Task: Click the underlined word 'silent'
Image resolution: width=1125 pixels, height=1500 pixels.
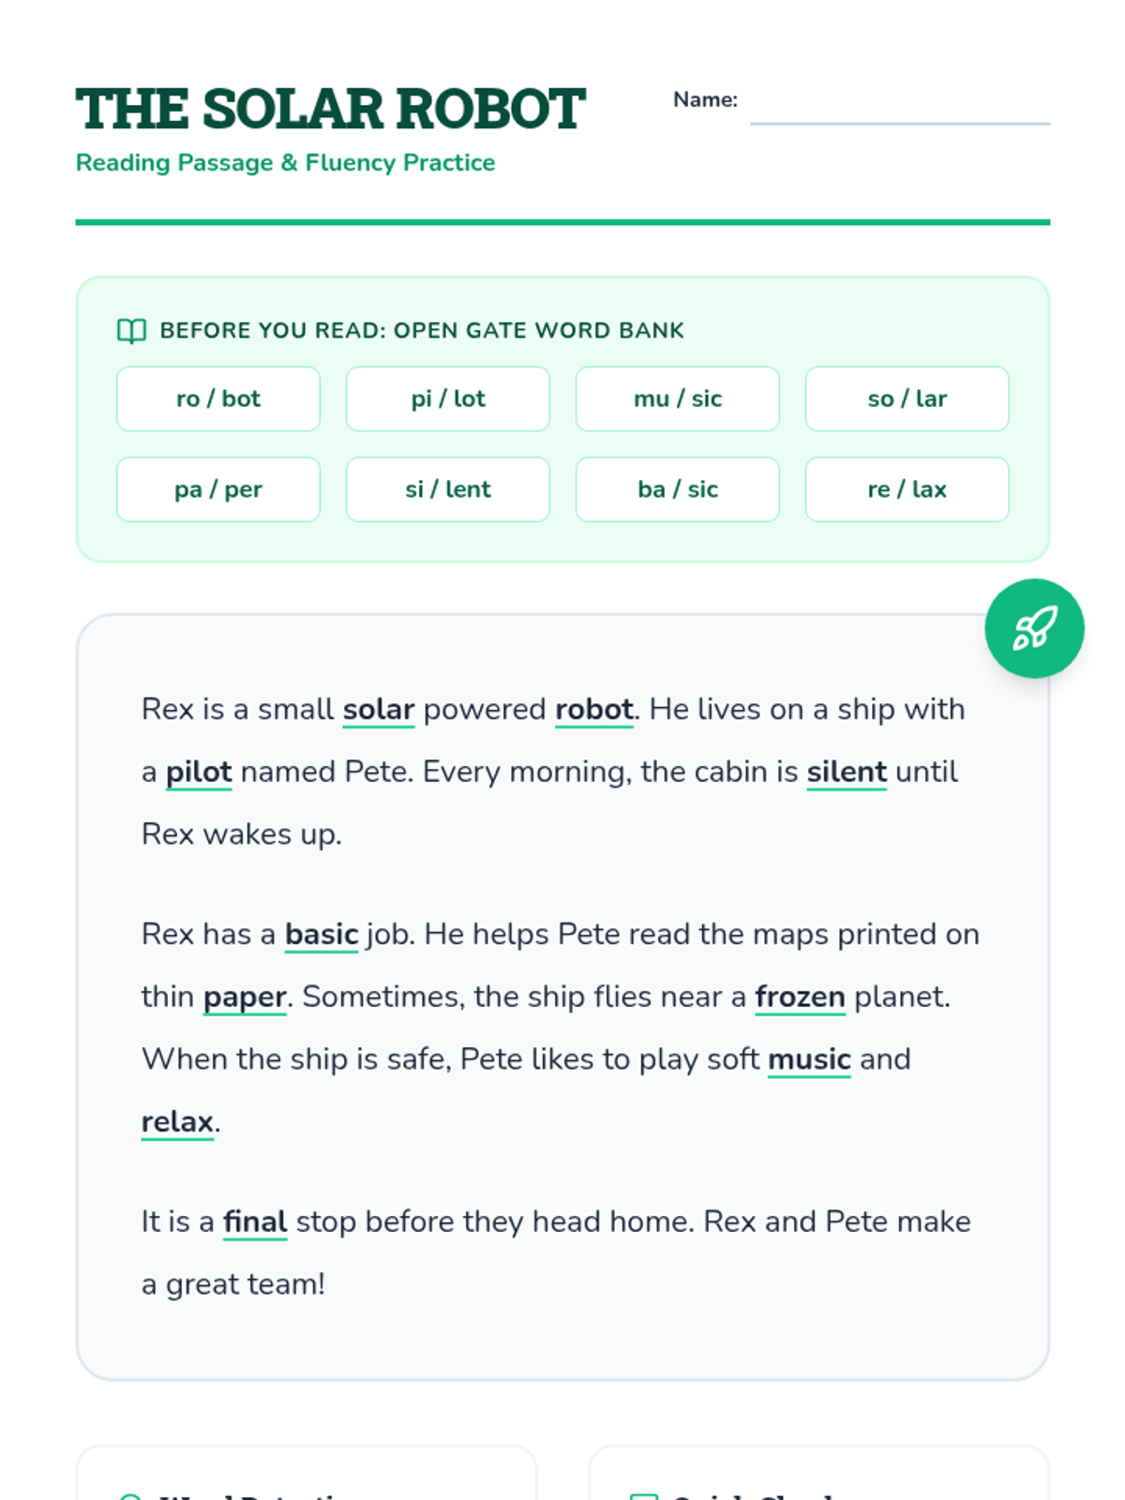Action: tap(847, 772)
